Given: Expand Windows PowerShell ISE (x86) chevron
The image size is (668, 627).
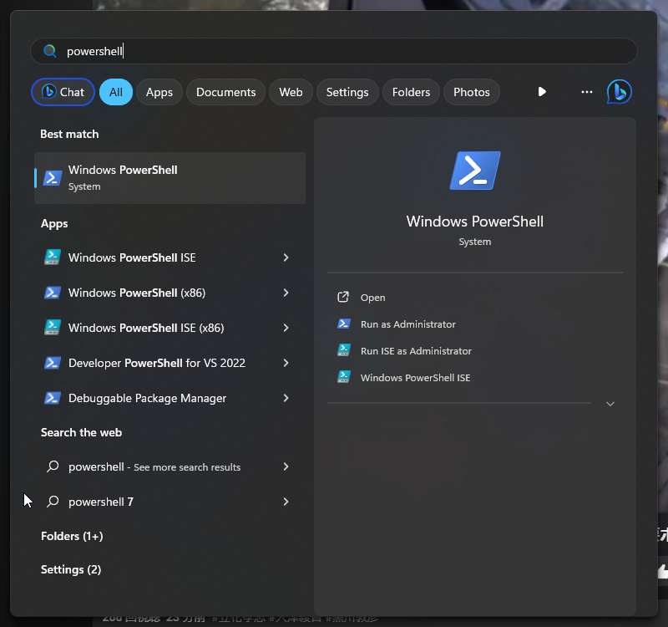Looking at the screenshot, I should pyautogui.click(x=286, y=328).
